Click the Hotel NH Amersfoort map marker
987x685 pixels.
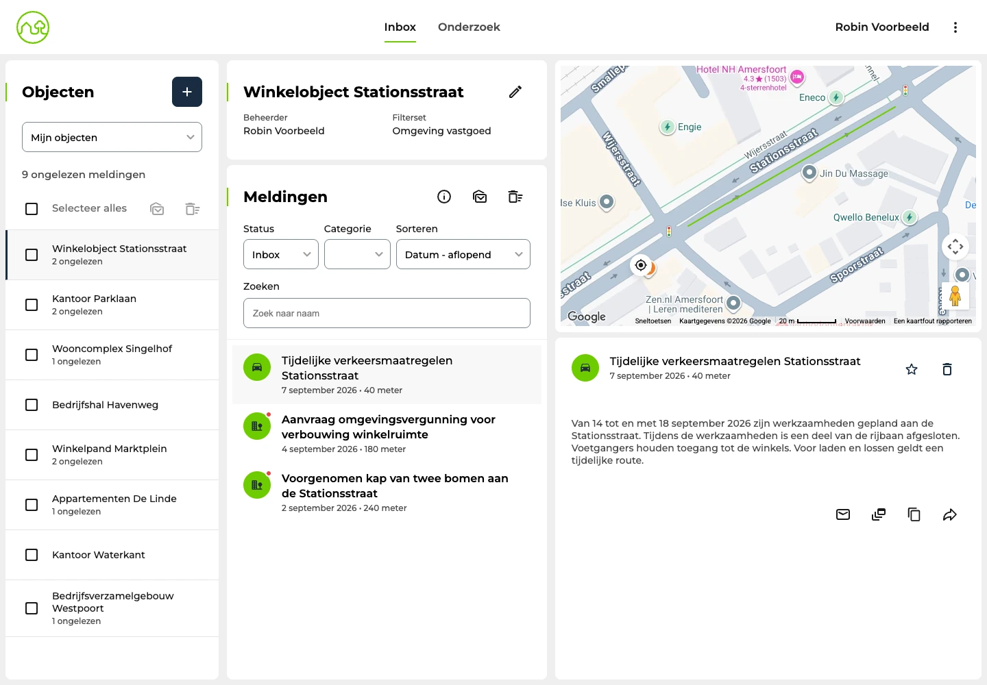(797, 77)
